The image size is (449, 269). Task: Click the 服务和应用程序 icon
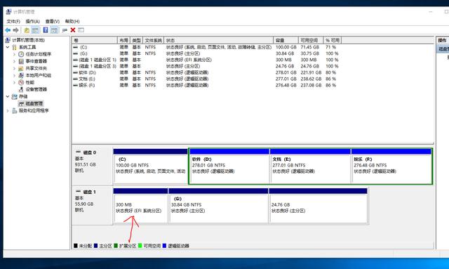tap(15, 110)
